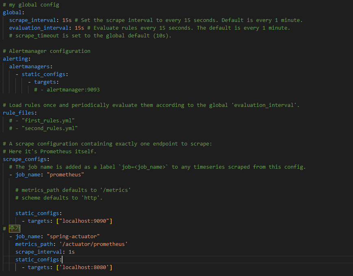Click the 'alertmanager:9093' commented target
The height and width of the screenshot is (276, 353).
(x=67, y=90)
